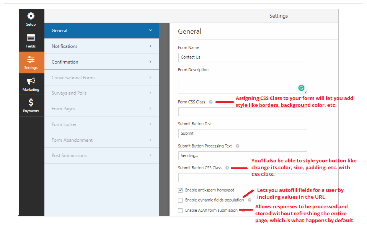
Task: Open the Confirmation settings item
Action: point(102,62)
